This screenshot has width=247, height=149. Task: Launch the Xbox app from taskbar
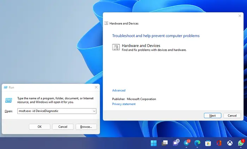[230, 143]
